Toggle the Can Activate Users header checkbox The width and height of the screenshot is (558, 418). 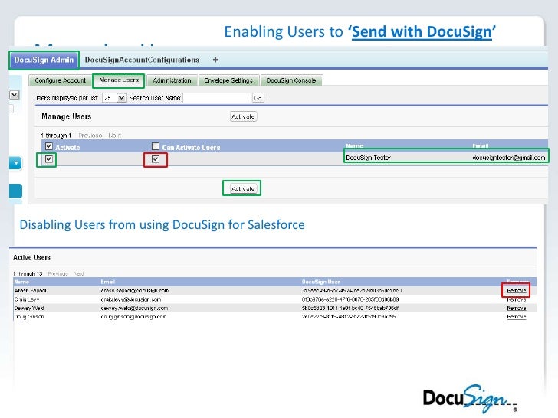(x=155, y=146)
